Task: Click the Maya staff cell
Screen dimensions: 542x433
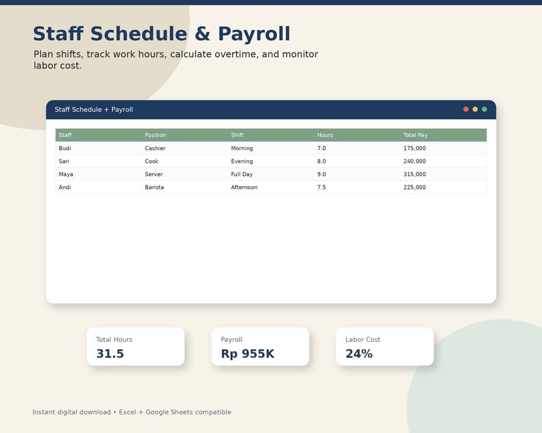Action: point(98,175)
